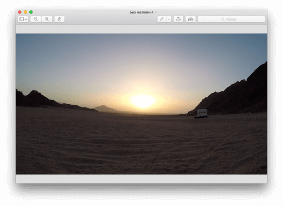283x206 pixels.
Task: Click the zoom in magnifier icon
Action: coord(47,19)
